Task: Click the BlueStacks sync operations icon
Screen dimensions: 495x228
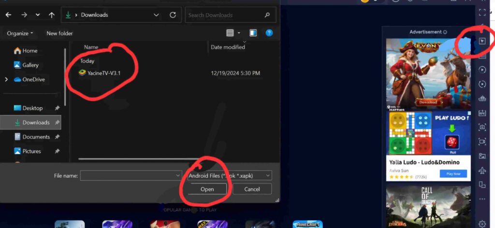Action: (x=482, y=84)
